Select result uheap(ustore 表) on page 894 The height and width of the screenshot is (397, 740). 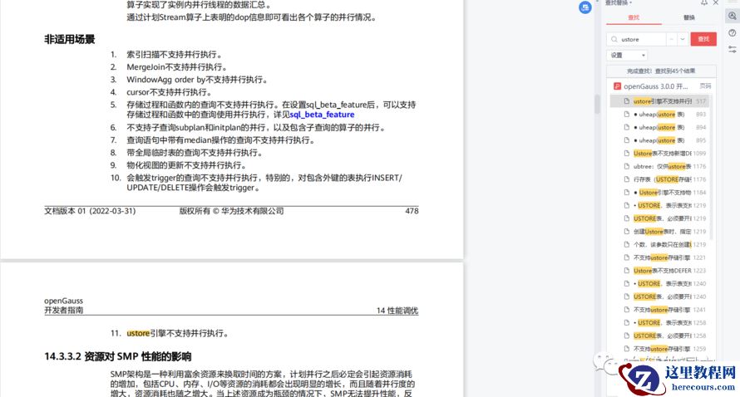[x=659, y=127]
